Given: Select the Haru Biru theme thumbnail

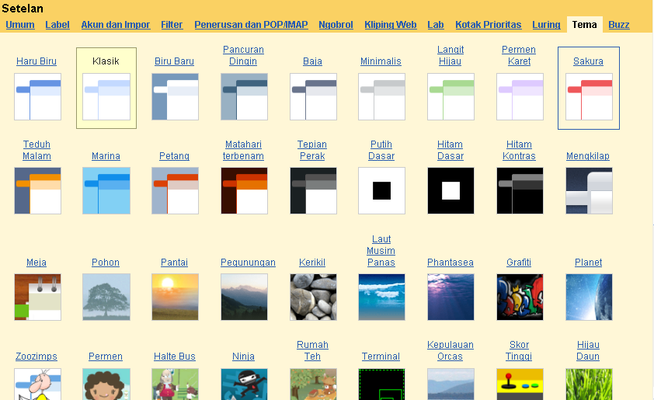Looking at the screenshot, I should point(37,97).
